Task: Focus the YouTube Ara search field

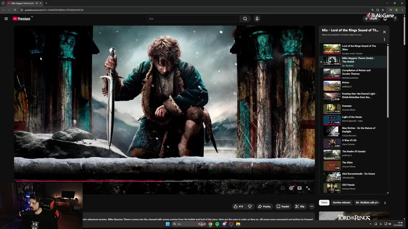Action: (x=193, y=19)
